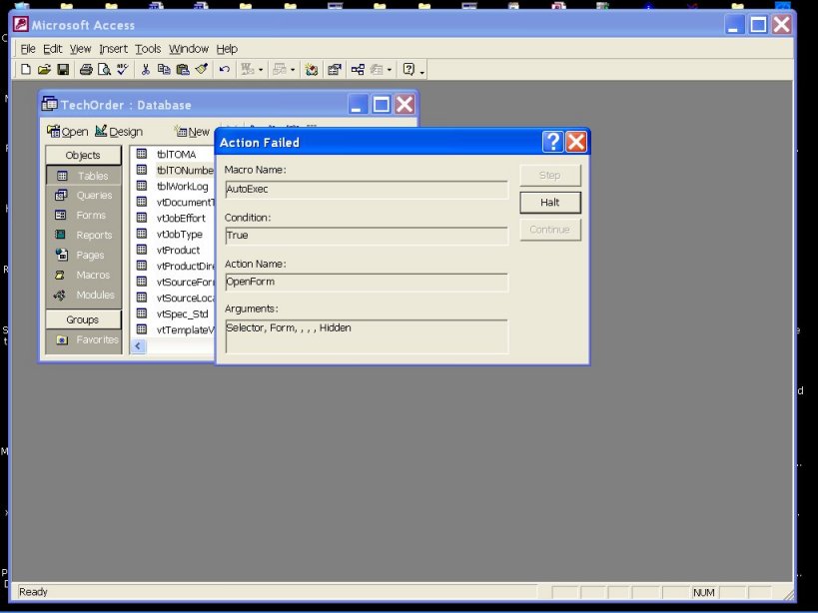
Task: Open the Analyze dropdown arrow
Action: (x=293, y=70)
